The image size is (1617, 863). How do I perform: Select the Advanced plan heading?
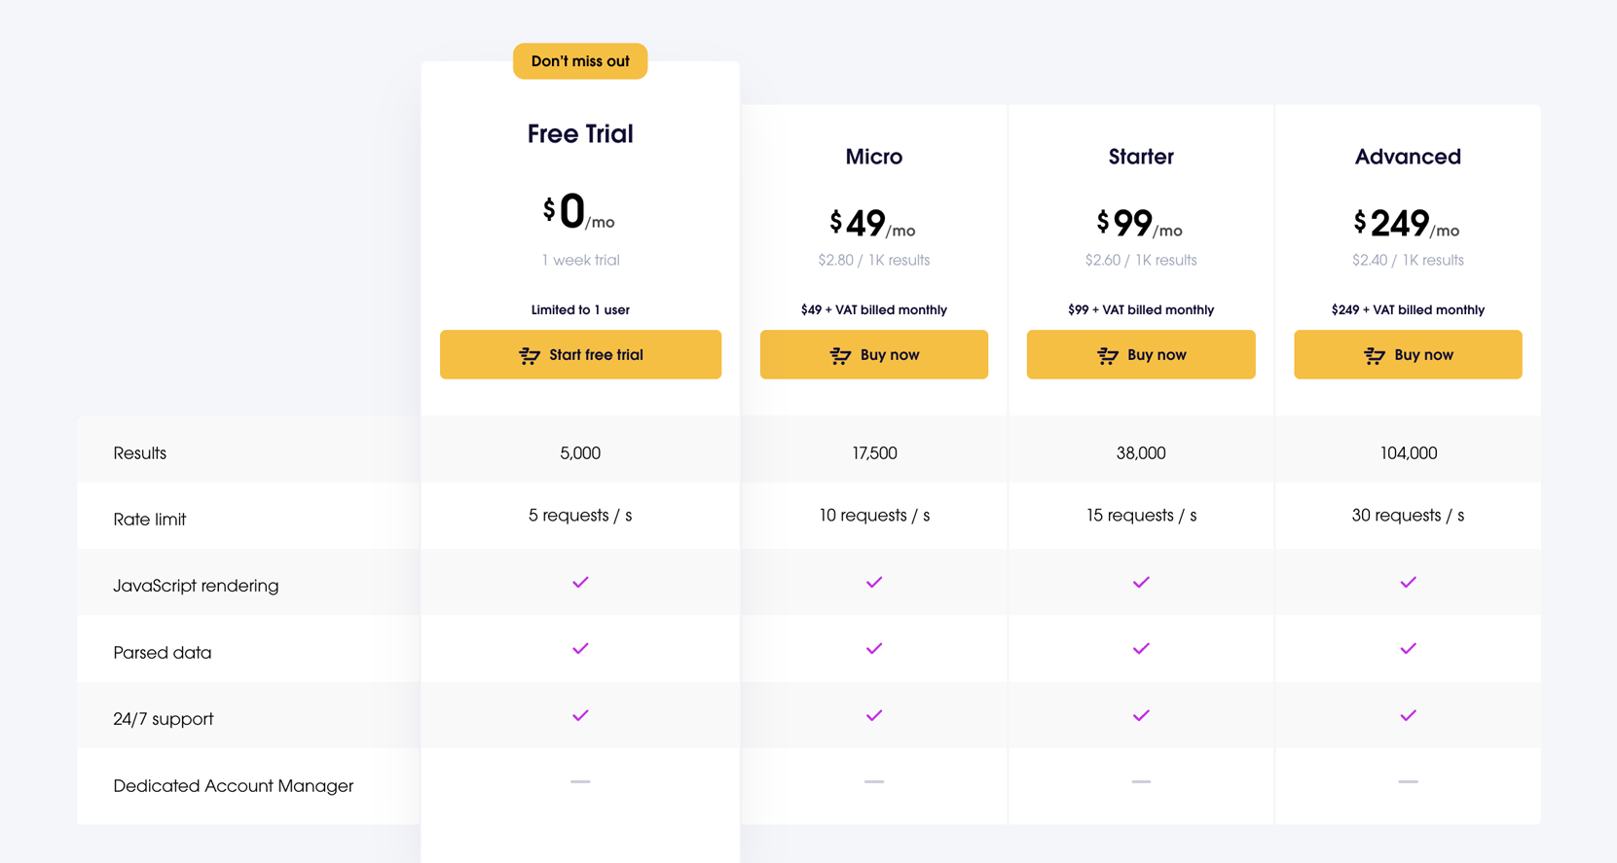(1408, 157)
